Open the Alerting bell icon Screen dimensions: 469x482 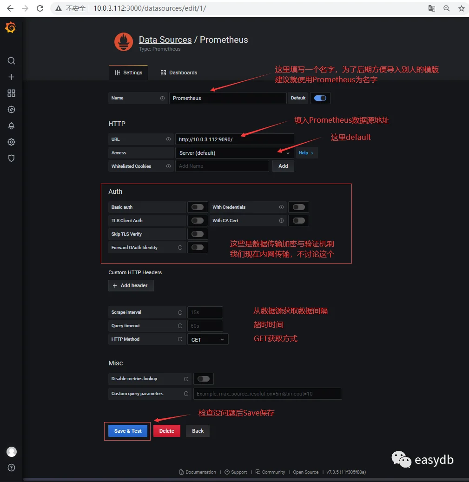[x=11, y=125]
